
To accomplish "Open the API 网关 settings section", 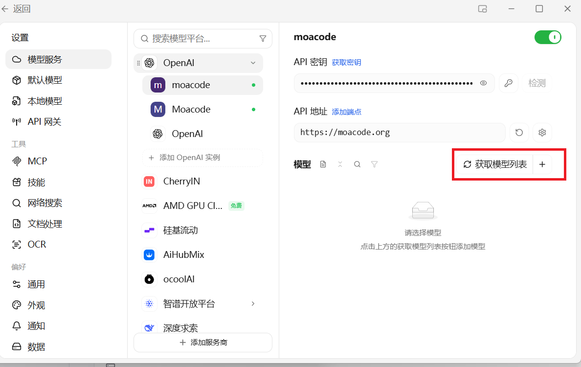I will (58, 121).
